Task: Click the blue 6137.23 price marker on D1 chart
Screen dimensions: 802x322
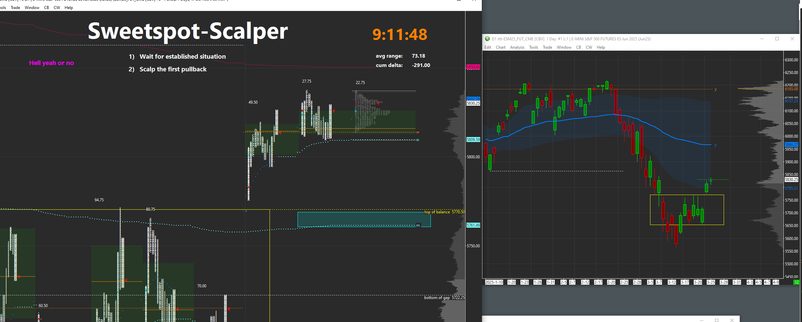Action: (791, 101)
